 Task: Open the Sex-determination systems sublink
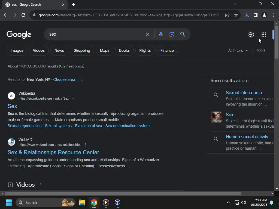[128, 126]
